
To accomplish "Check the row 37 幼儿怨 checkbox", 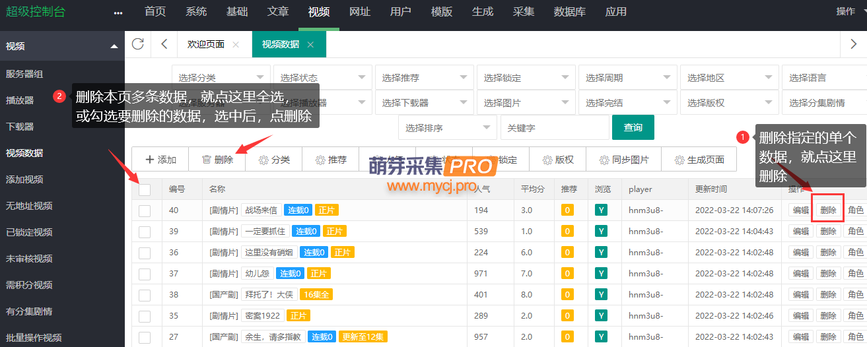I will click(x=145, y=274).
